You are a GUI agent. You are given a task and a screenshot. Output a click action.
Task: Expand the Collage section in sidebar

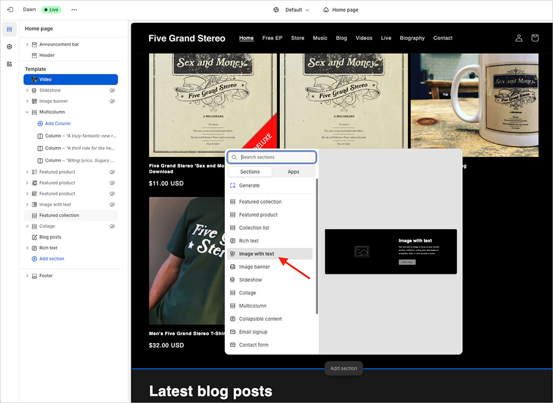[x=27, y=226]
